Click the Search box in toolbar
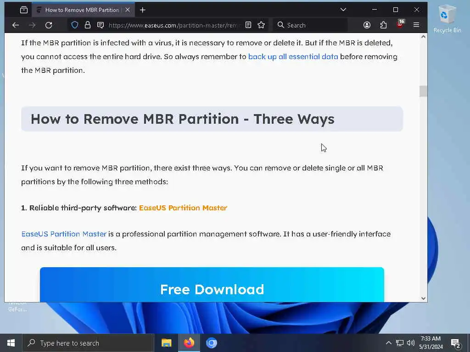The width and height of the screenshot is (470, 352). (310, 25)
